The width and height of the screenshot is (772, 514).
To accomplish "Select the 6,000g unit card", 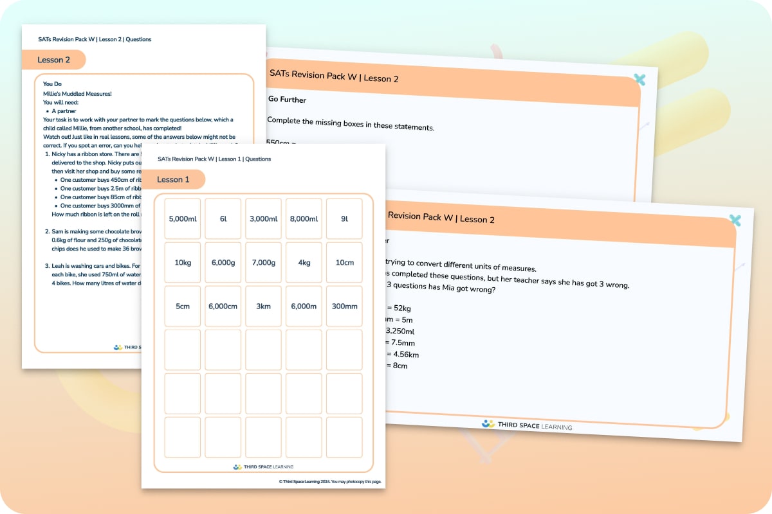I will point(223,262).
